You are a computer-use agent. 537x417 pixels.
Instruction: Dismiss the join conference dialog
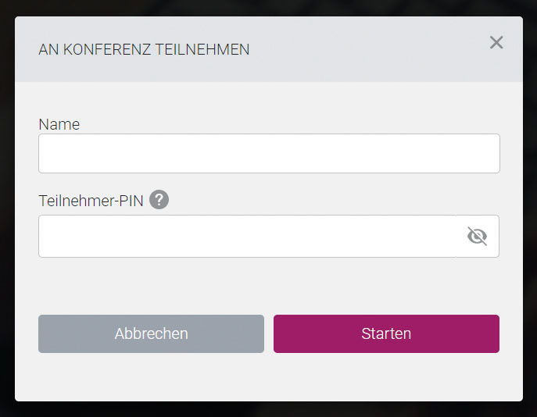[x=496, y=42]
